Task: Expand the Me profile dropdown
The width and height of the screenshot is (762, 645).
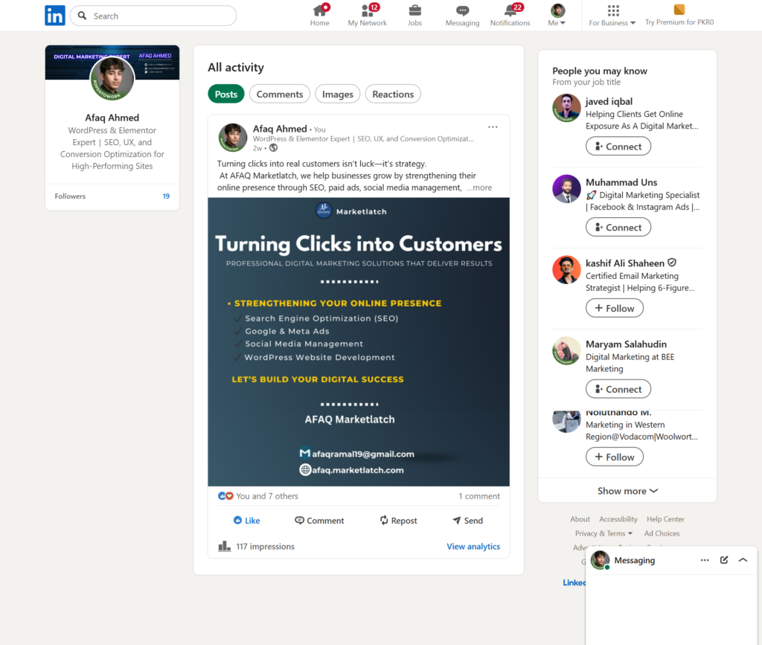Action: tap(557, 16)
